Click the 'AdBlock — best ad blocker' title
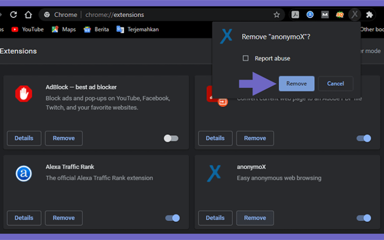384x240 pixels. point(81,87)
